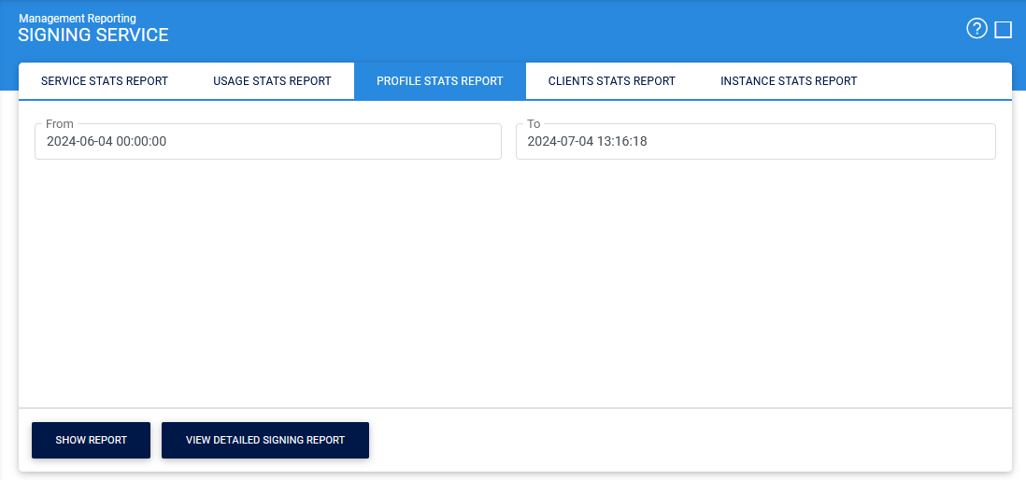
Task: Click View Detailed Signing Report button
Action: point(265,440)
